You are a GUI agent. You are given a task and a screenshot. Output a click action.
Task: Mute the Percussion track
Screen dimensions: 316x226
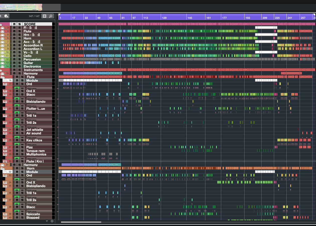[x=14, y=60]
